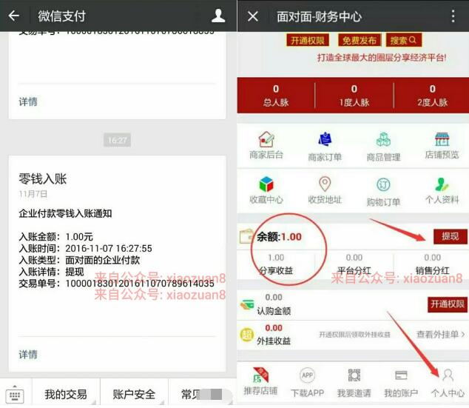Viewport: 469px width, 408px height.
Task: Open the contact profile icon in 微信支付
Action: click(x=218, y=16)
